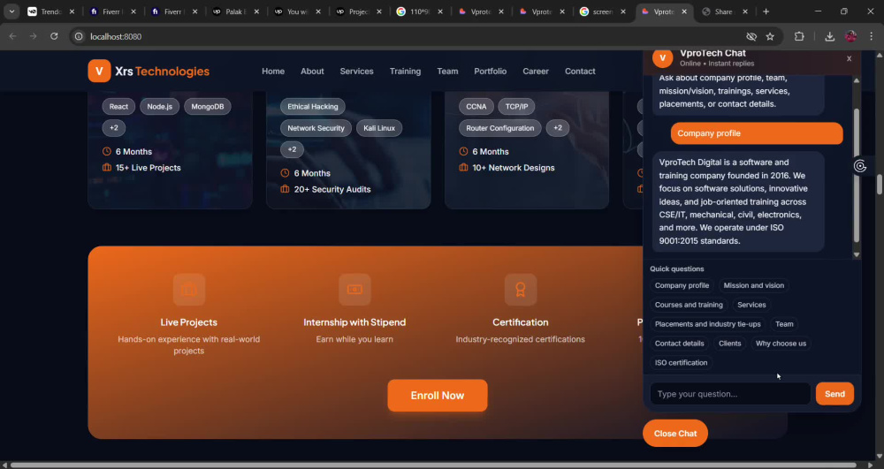The width and height of the screenshot is (884, 469).
Task: Open the browser Extensions puzzle icon
Action: pyautogui.click(x=799, y=36)
